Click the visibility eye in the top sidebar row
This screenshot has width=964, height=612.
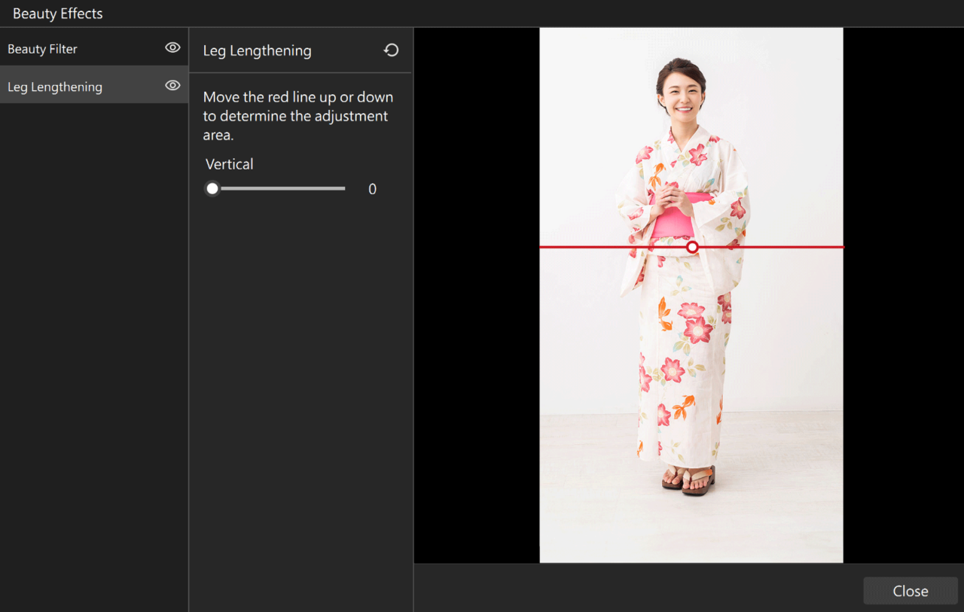tap(172, 47)
